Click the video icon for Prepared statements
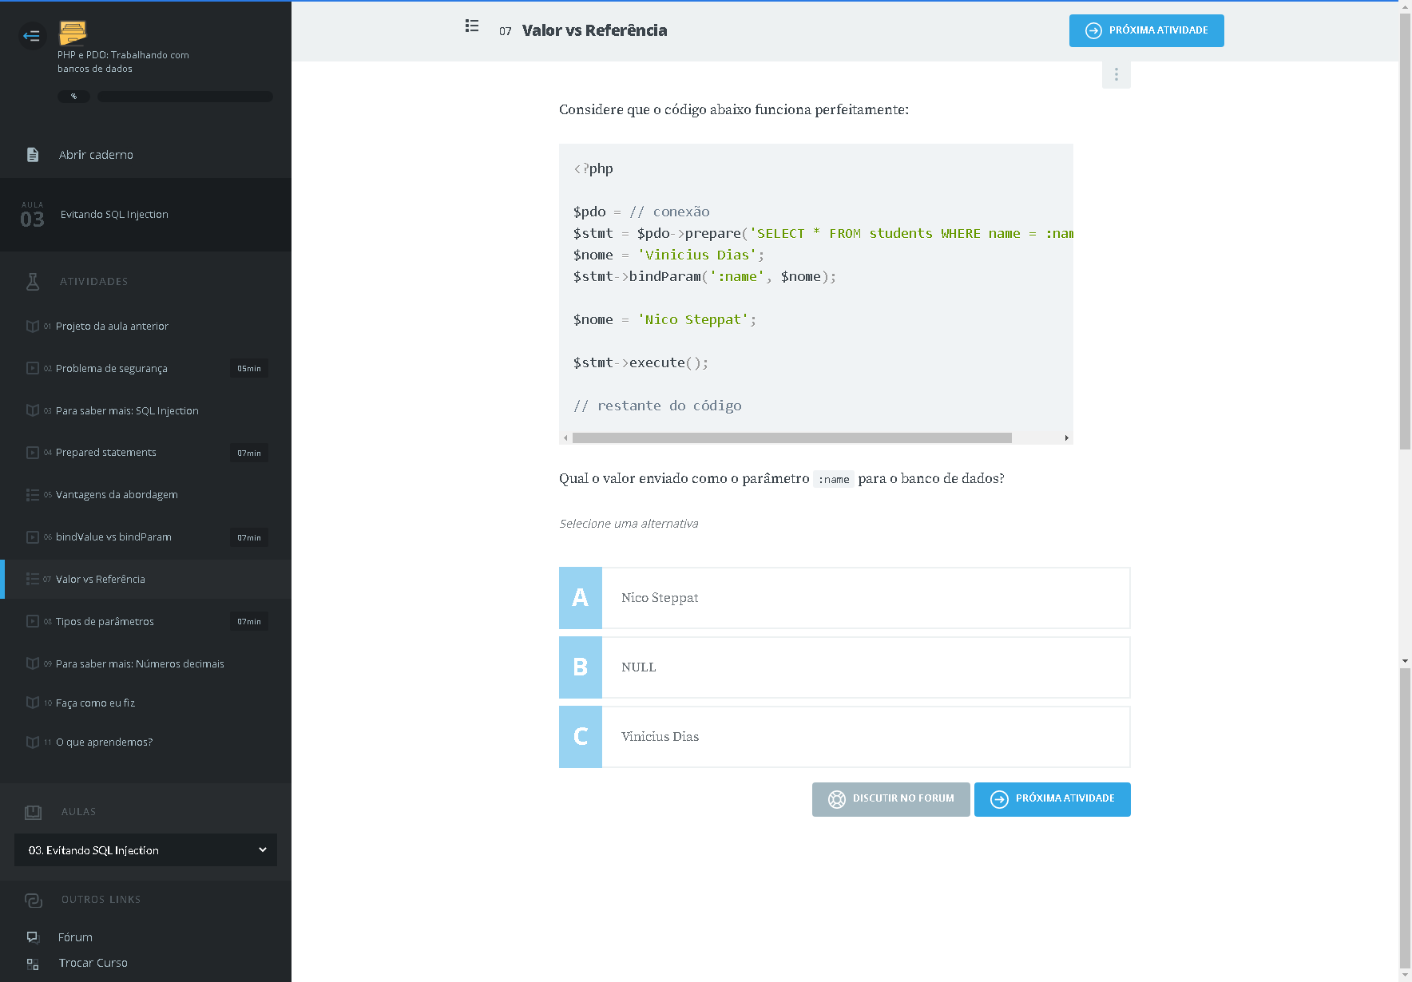Image resolution: width=1412 pixels, height=982 pixels. coord(33,453)
